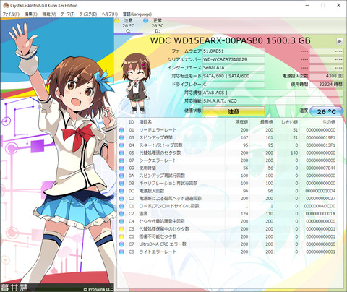Select the ライトエラーレート attribute name
Screen dimensions: 347x292
click(x=158, y=252)
